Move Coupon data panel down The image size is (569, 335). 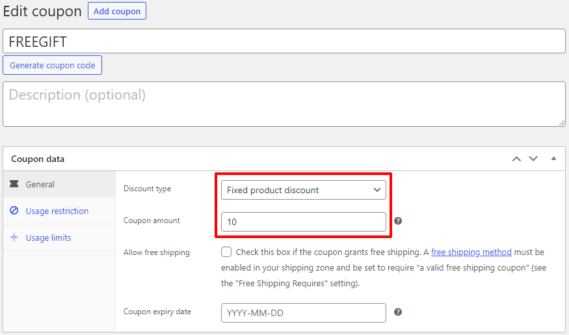tap(533, 159)
